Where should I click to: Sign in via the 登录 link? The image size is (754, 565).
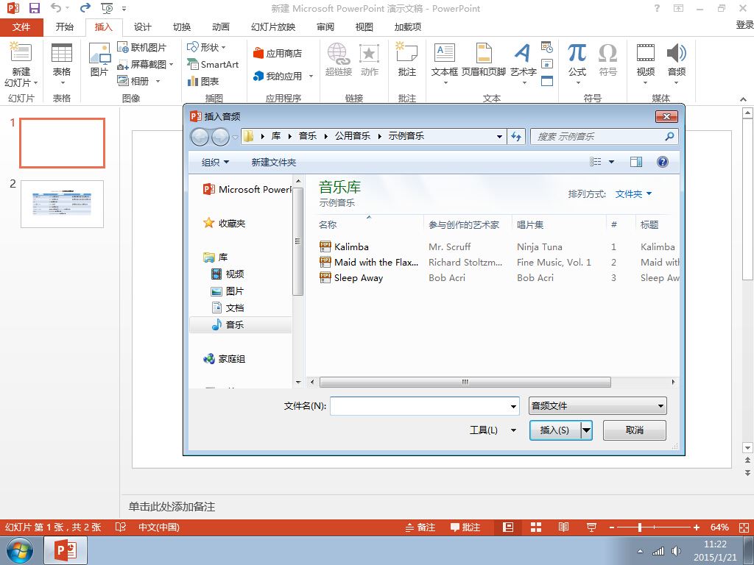pyautogui.click(x=744, y=24)
